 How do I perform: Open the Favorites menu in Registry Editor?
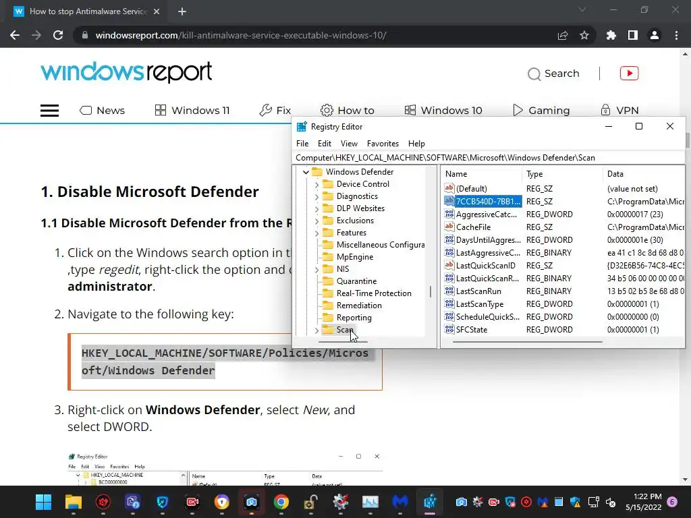click(x=383, y=144)
